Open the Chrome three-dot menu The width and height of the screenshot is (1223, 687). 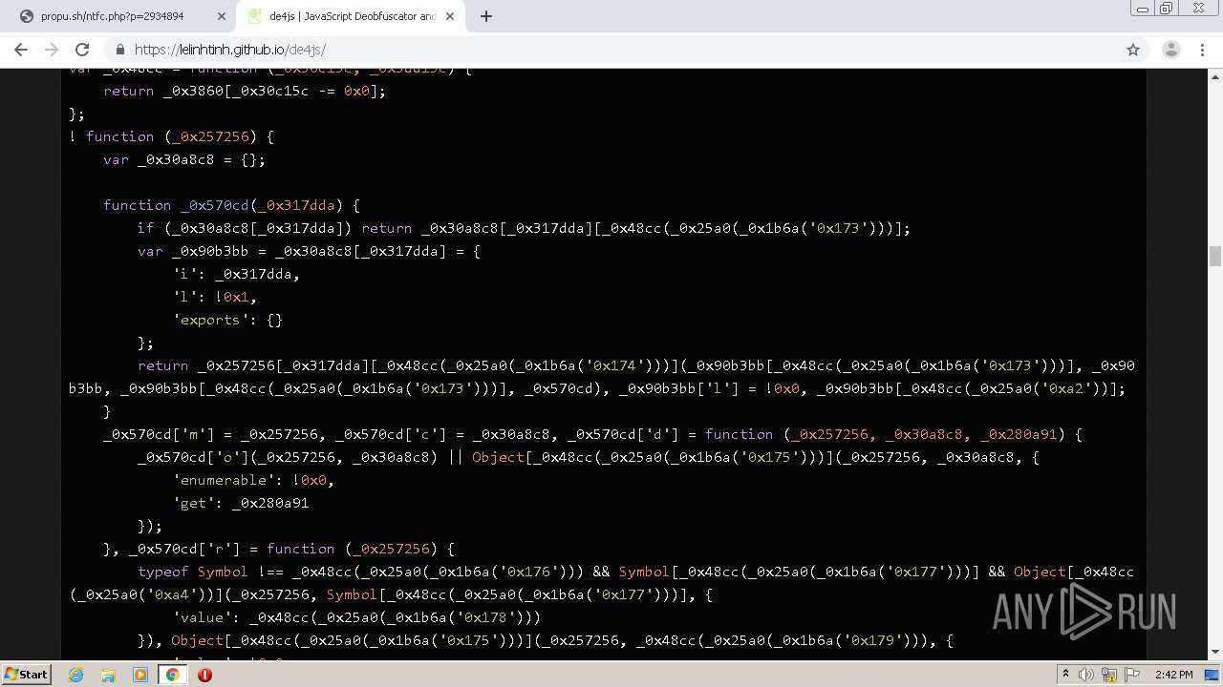(x=1202, y=50)
